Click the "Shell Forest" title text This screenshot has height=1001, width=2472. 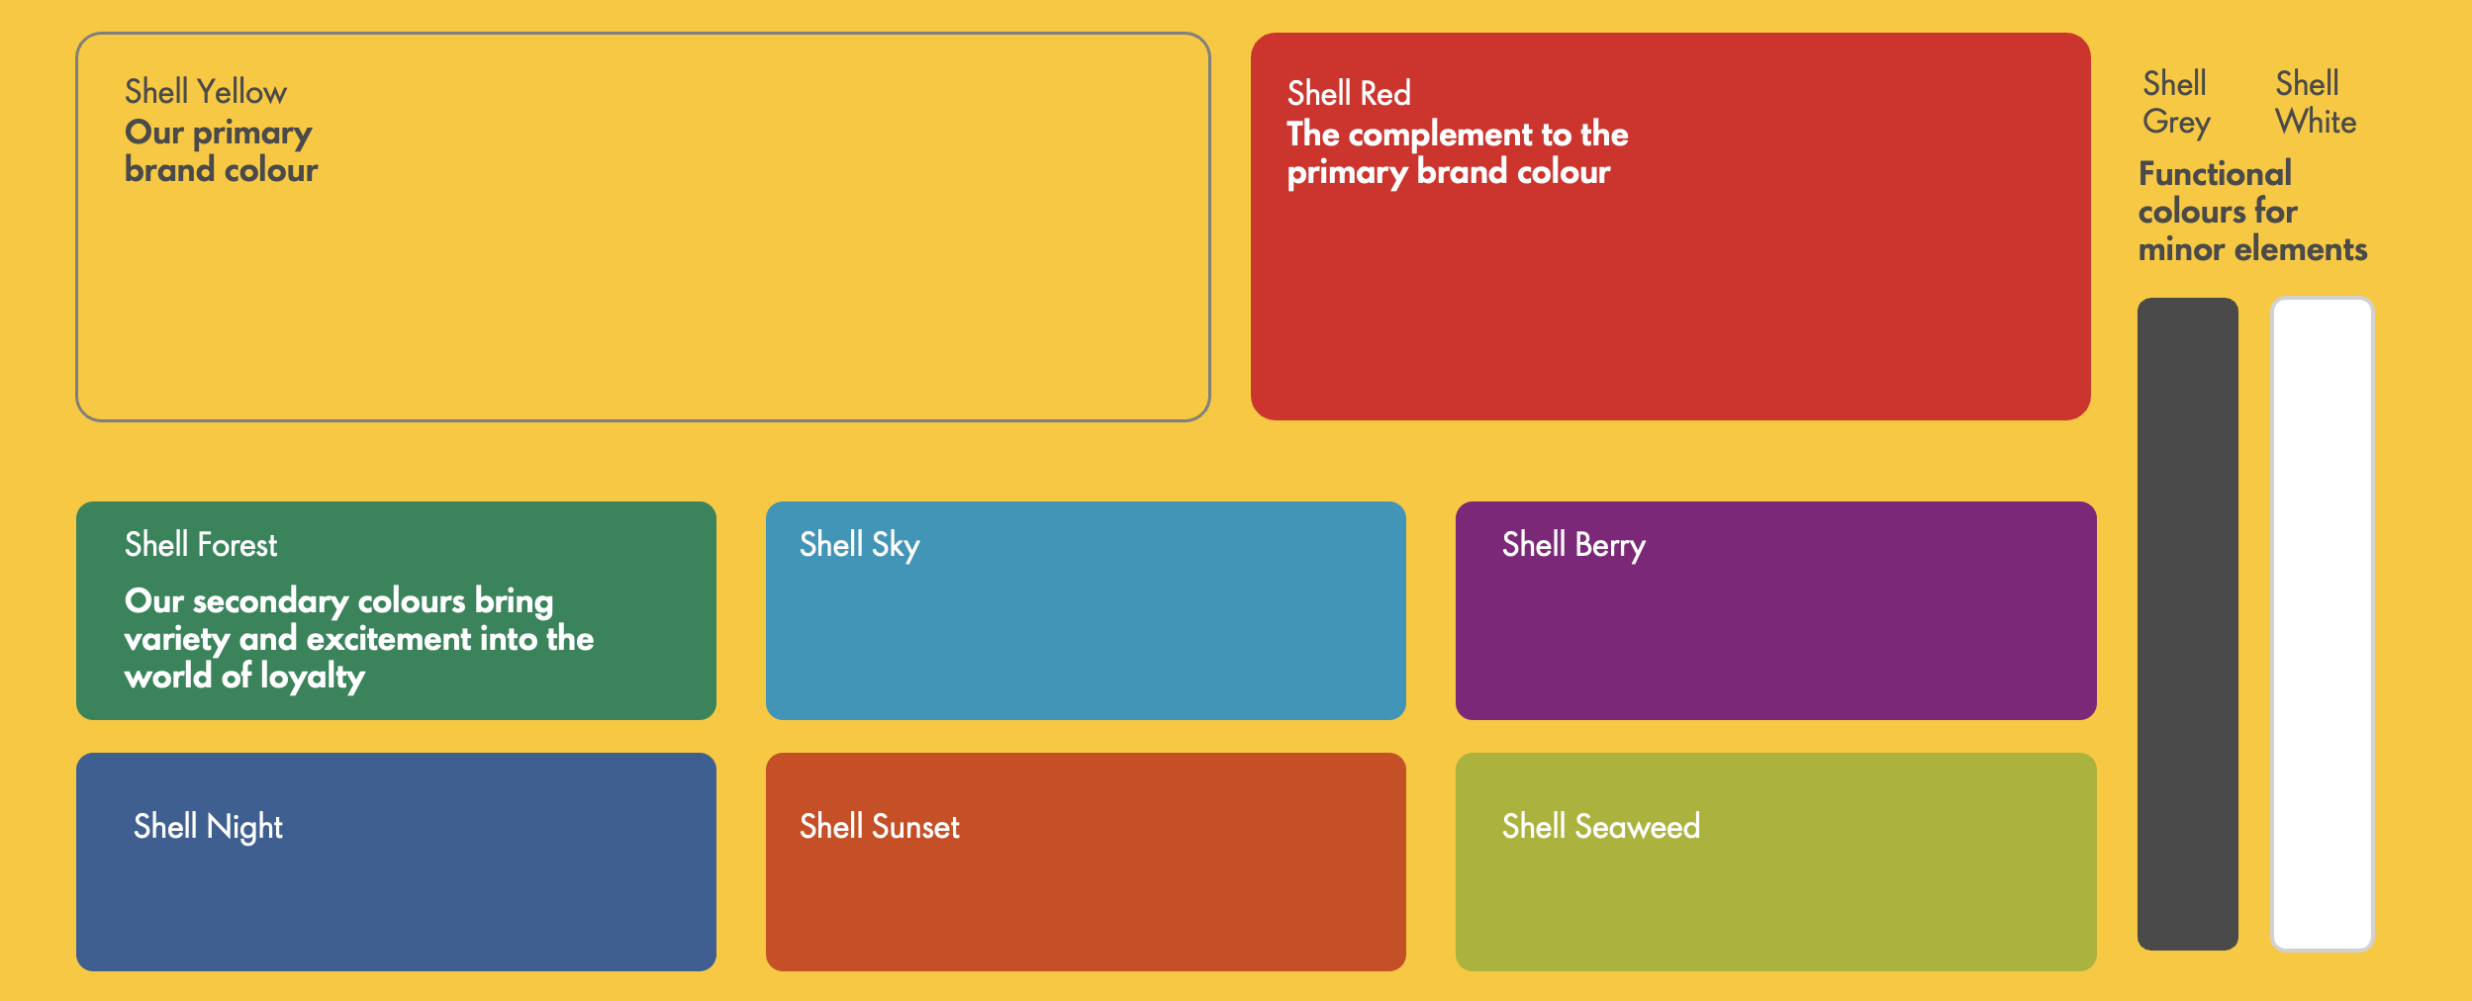point(201,545)
